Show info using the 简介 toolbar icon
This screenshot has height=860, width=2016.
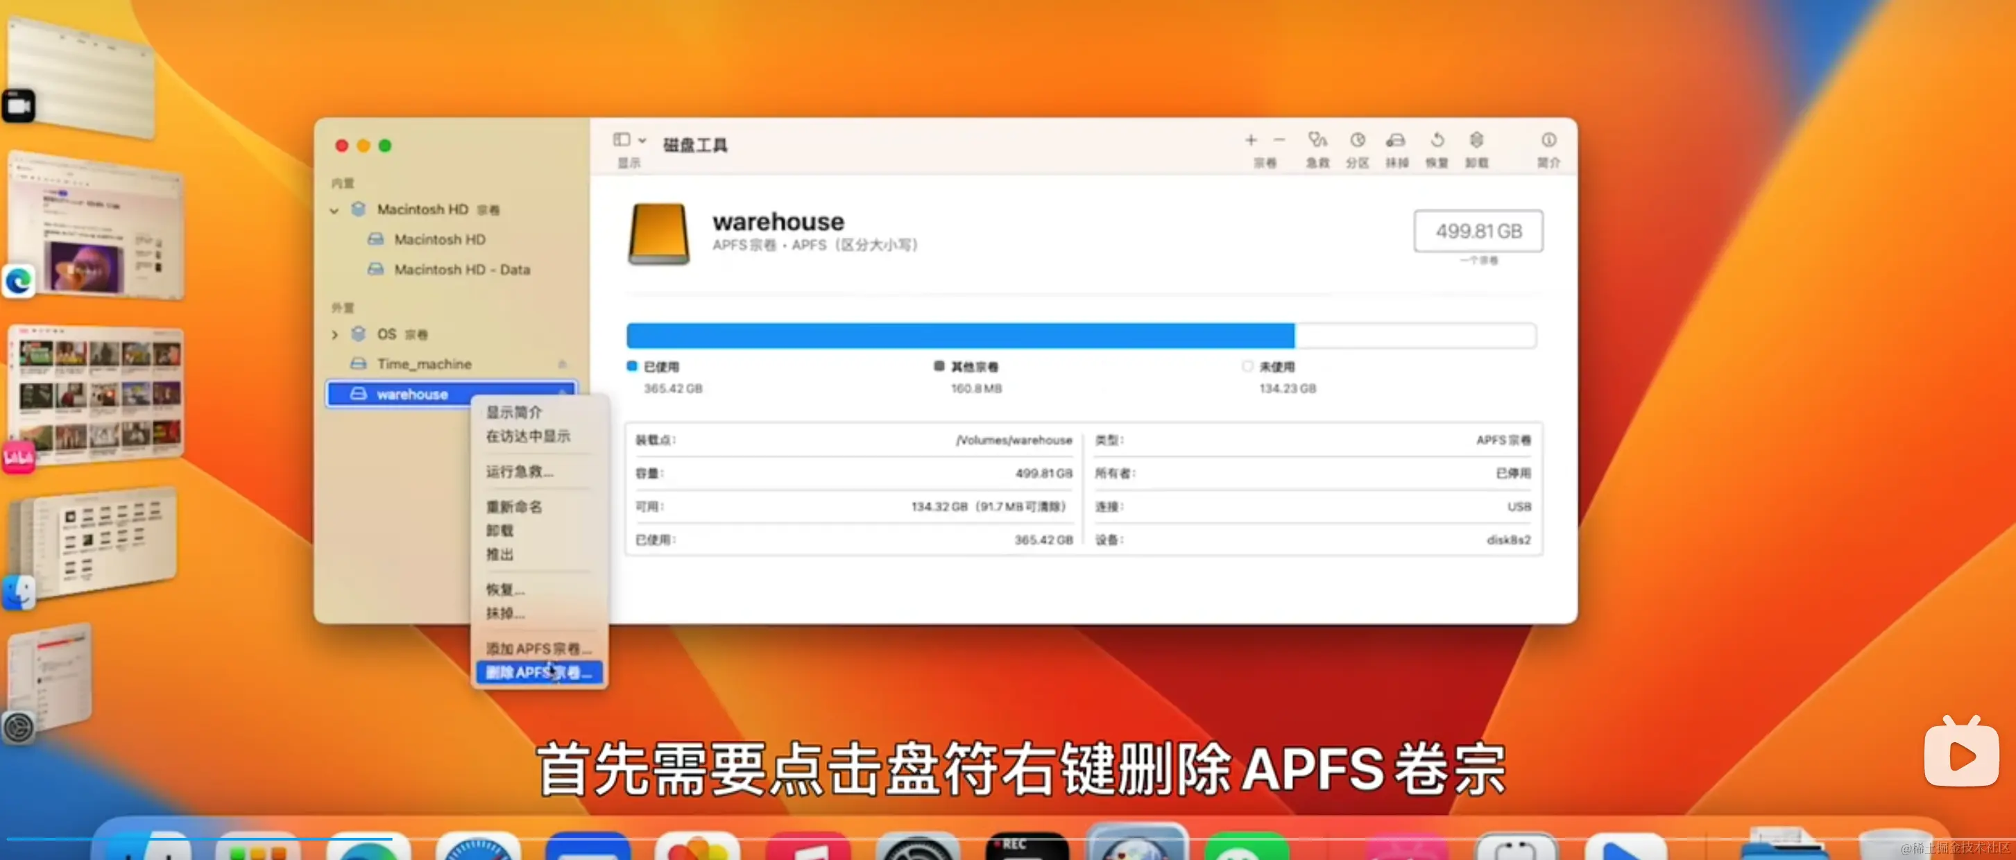point(1548,147)
